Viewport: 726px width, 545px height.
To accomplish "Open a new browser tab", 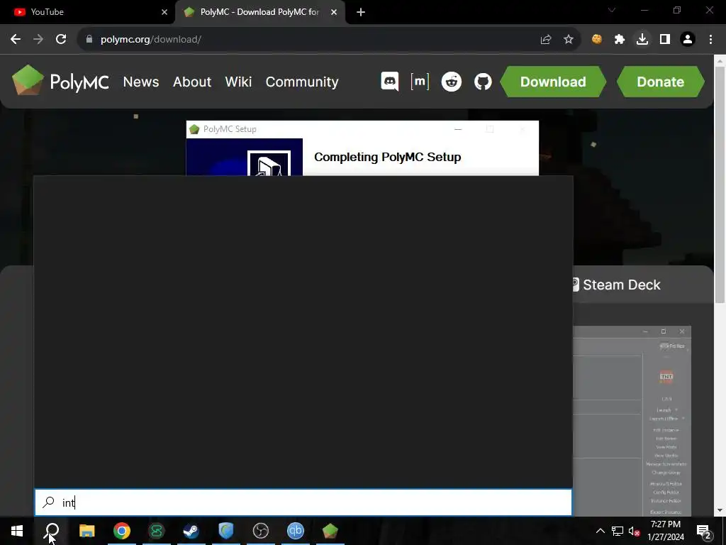I will (x=361, y=13).
